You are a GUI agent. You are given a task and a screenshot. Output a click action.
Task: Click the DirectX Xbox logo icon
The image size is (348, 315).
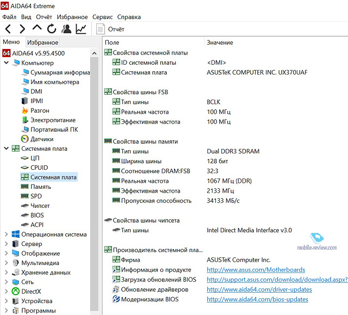[16, 291]
